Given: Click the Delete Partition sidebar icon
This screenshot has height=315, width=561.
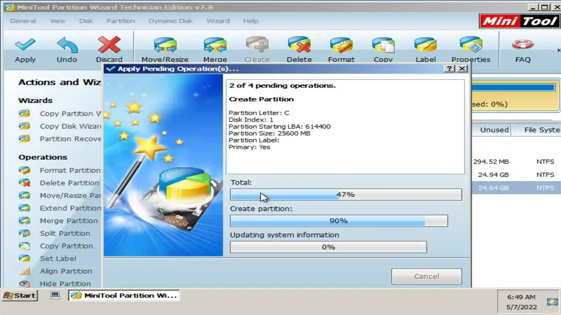Looking at the screenshot, I should (x=25, y=183).
